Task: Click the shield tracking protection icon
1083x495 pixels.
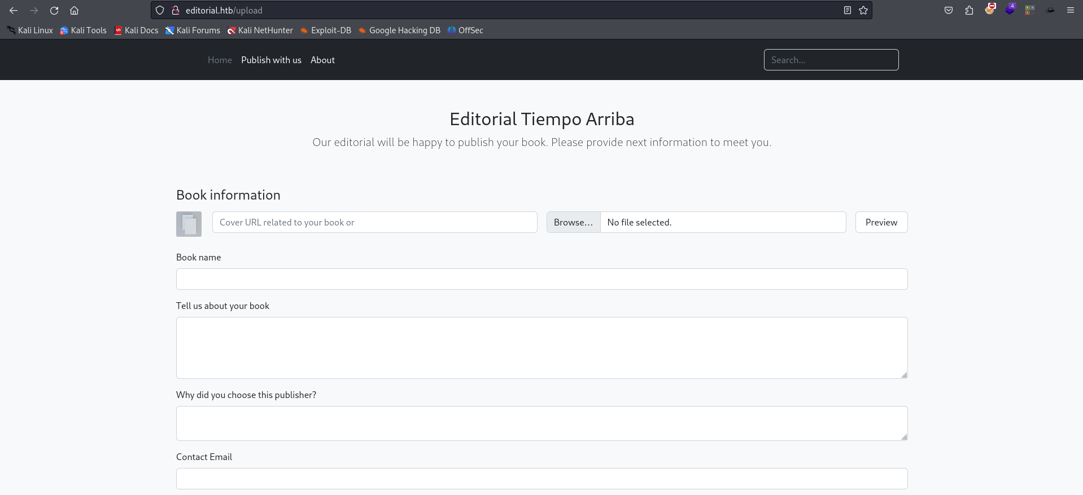Action: click(x=160, y=10)
